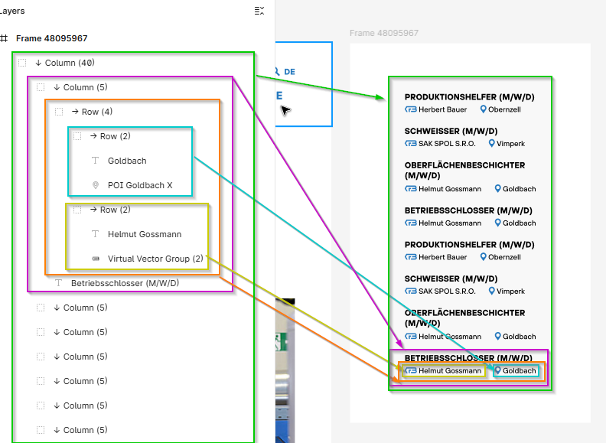Click the frame icon beside Frame 48095967
The width and height of the screenshot is (606, 443).
[x=4, y=38]
